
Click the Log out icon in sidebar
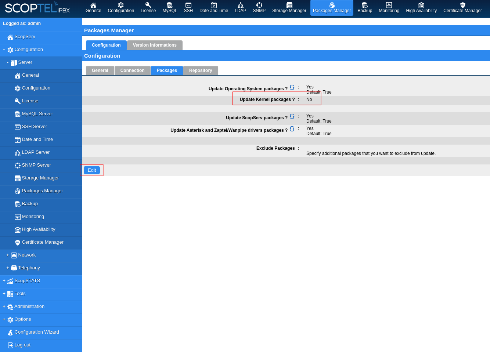(x=10, y=345)
